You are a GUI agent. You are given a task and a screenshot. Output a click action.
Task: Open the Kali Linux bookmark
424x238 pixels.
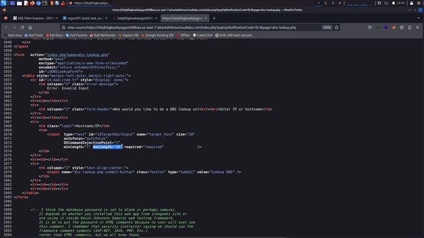point(13,35)
